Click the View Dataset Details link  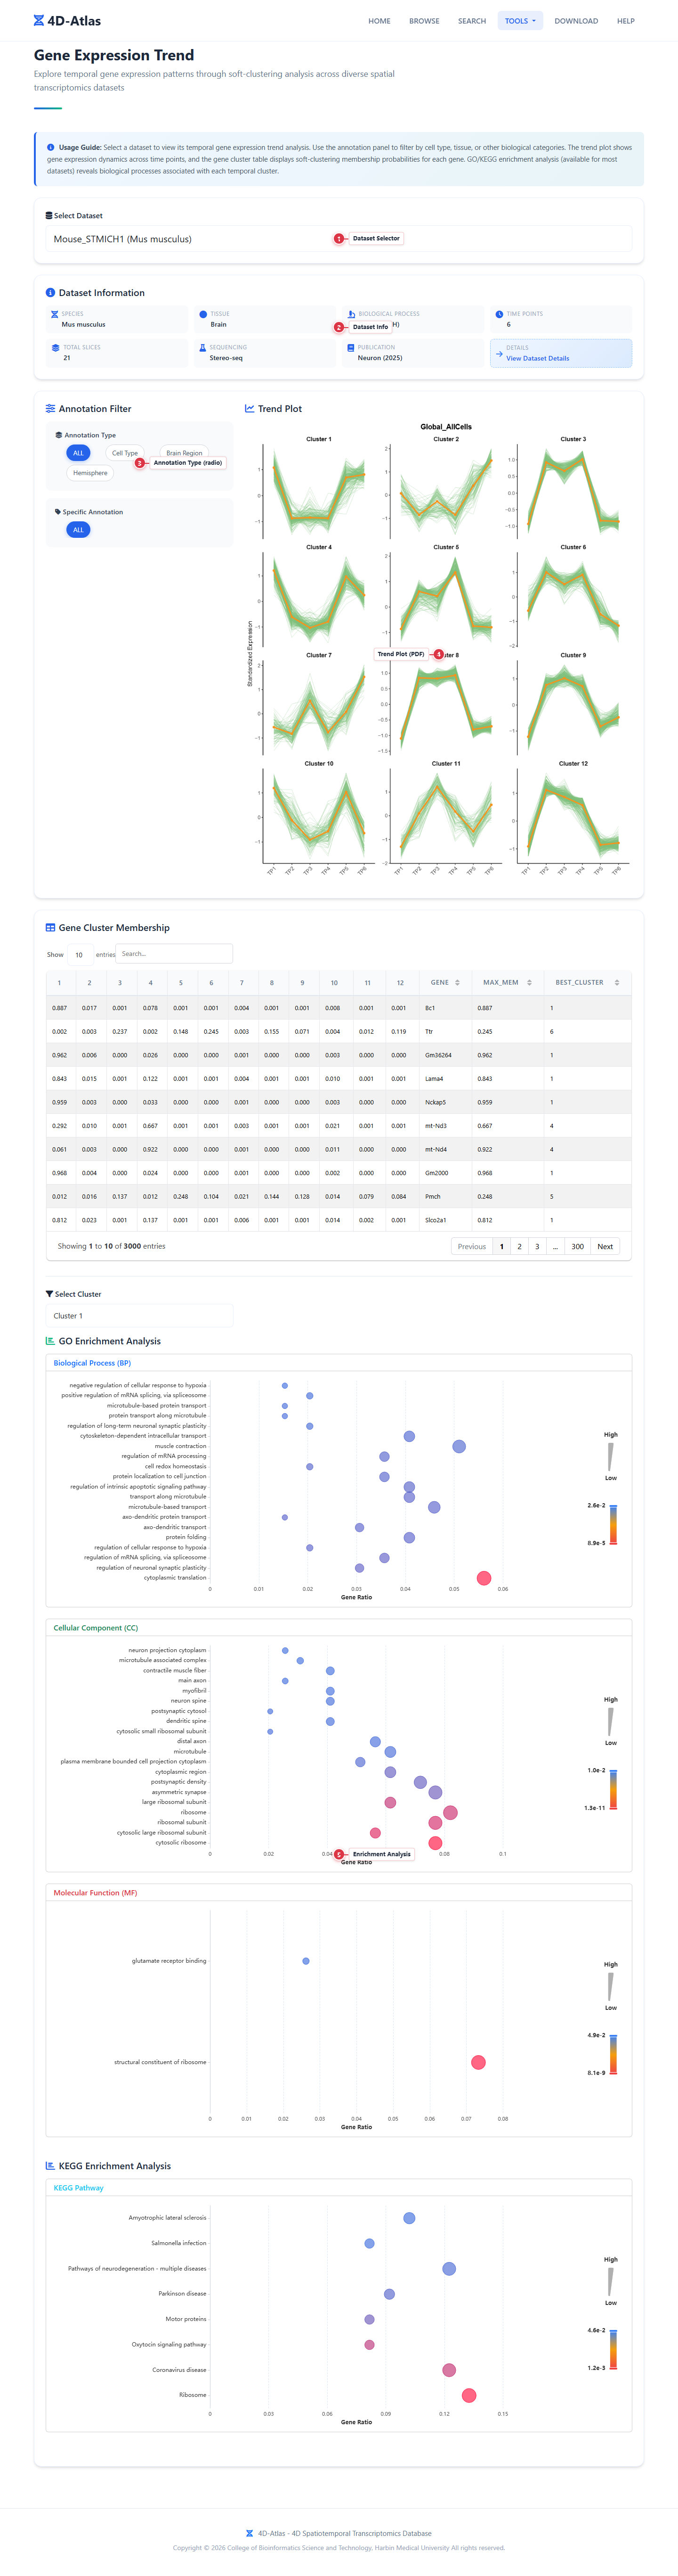[537, 358]
